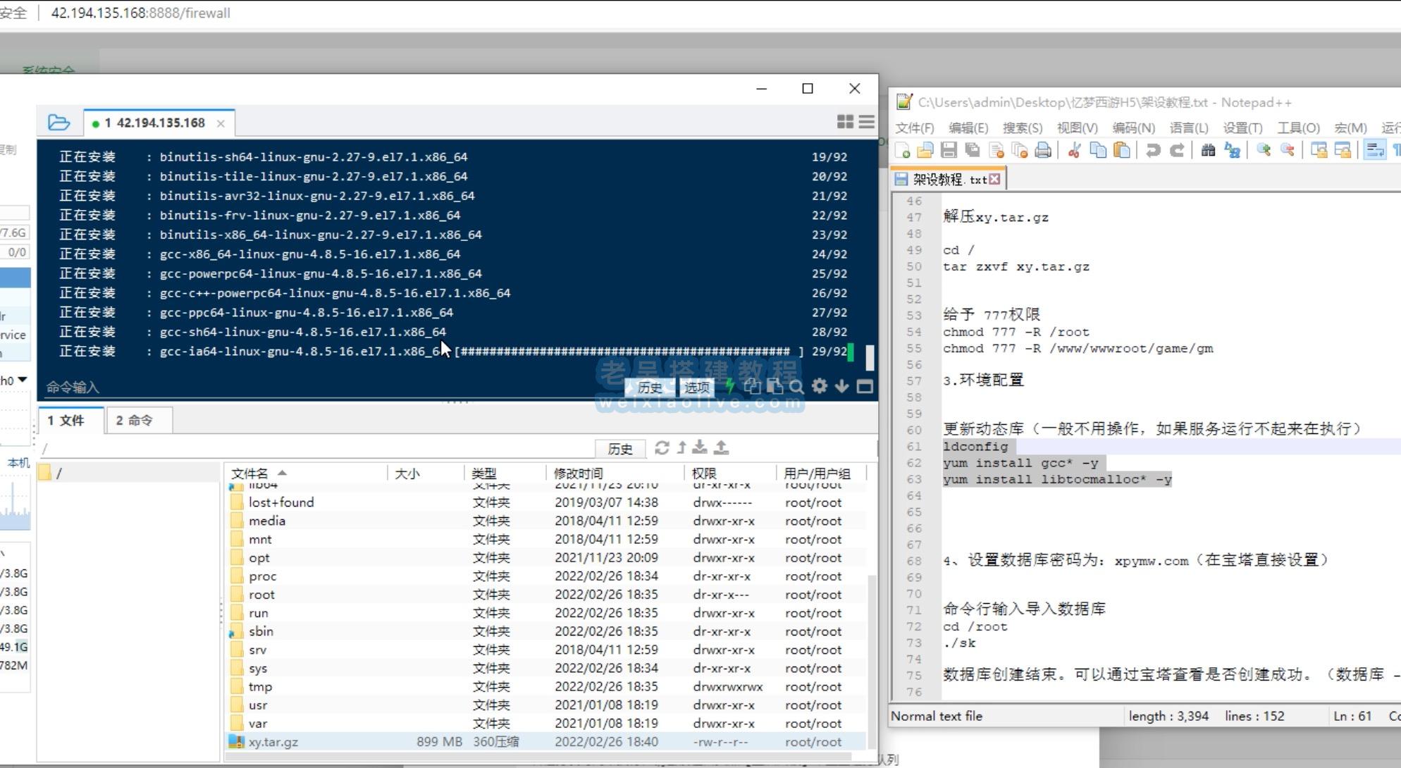Select the xy.tar.gz file row
This screenshot has height=768, width=1401.
pos(545,742)
